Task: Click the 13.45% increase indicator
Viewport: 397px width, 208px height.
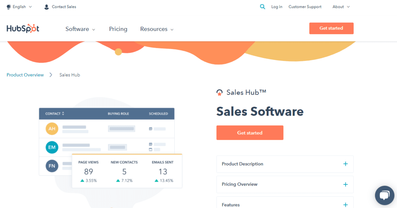Action: pos(164,181)
